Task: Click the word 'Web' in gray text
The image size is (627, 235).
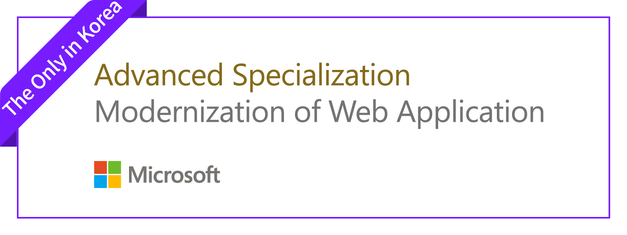Action: tap(358, 112)
